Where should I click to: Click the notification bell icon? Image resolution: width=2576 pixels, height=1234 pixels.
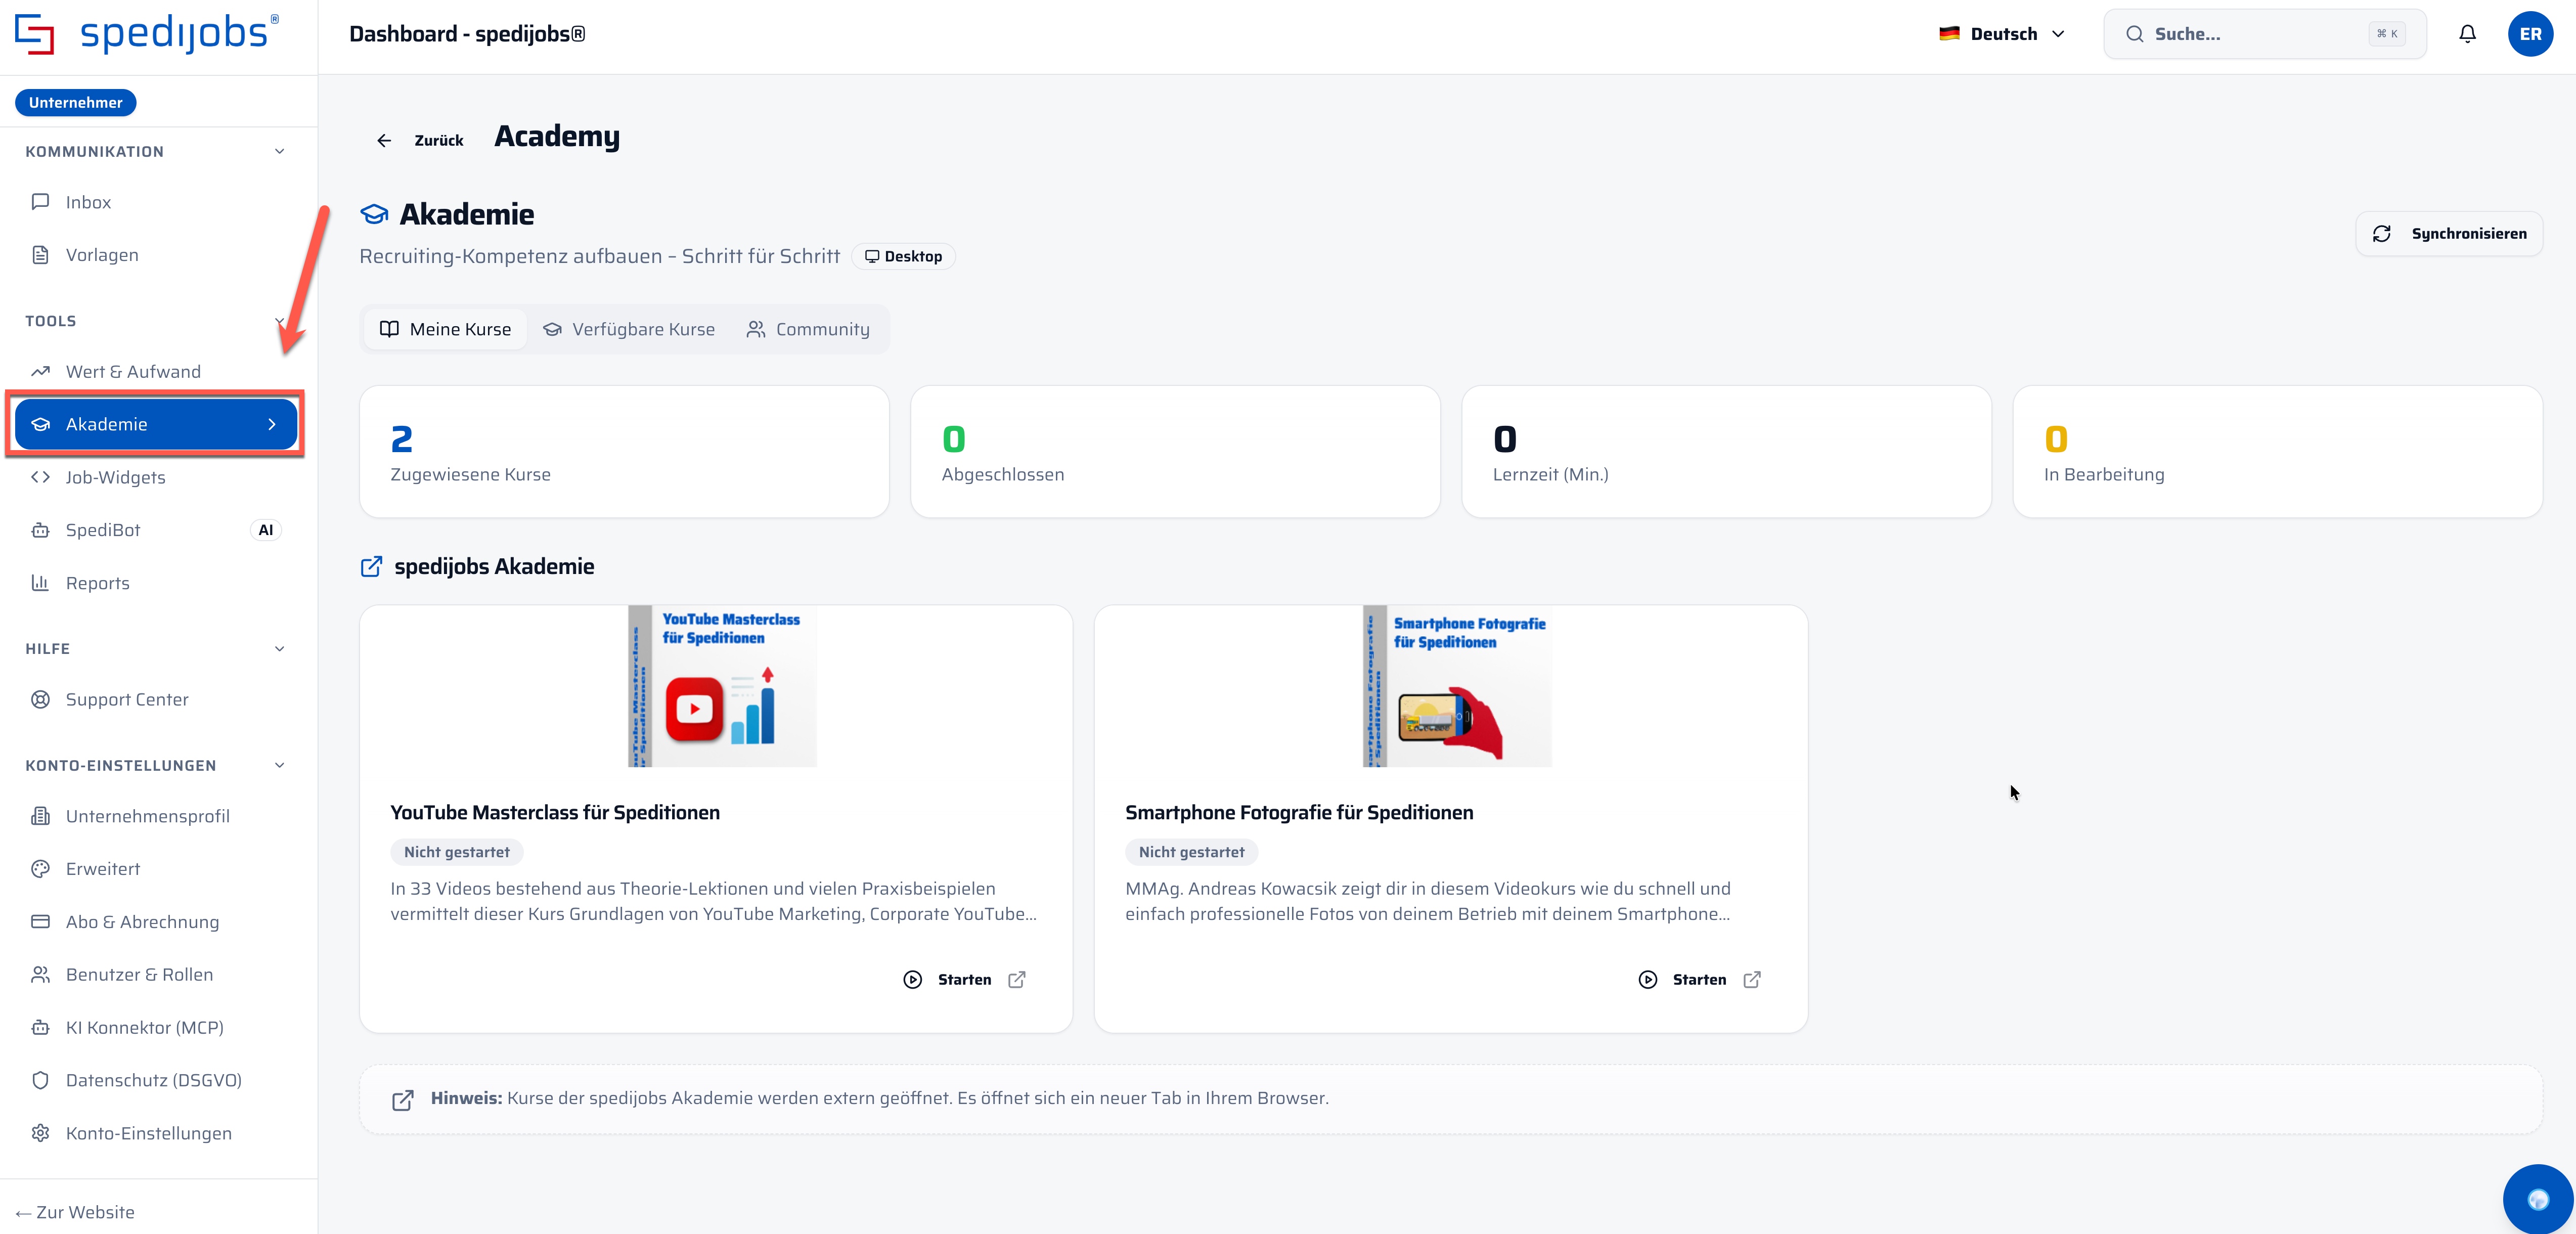click(2467, 34)
